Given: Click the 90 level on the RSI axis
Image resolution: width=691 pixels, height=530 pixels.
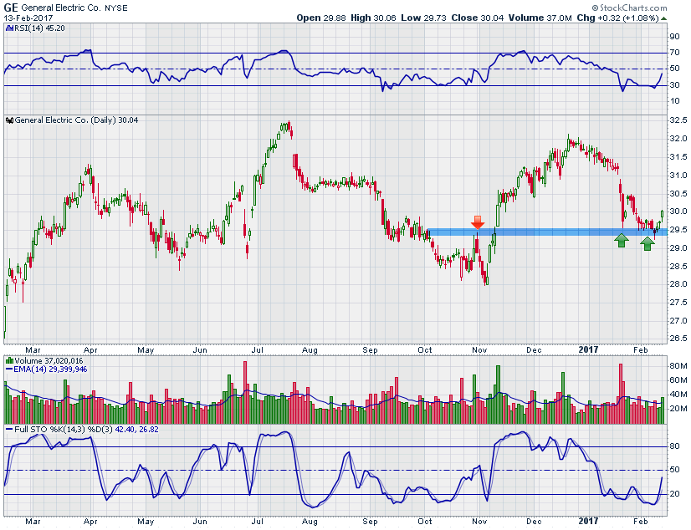Looking at the screenshot, I should [675, 37].
